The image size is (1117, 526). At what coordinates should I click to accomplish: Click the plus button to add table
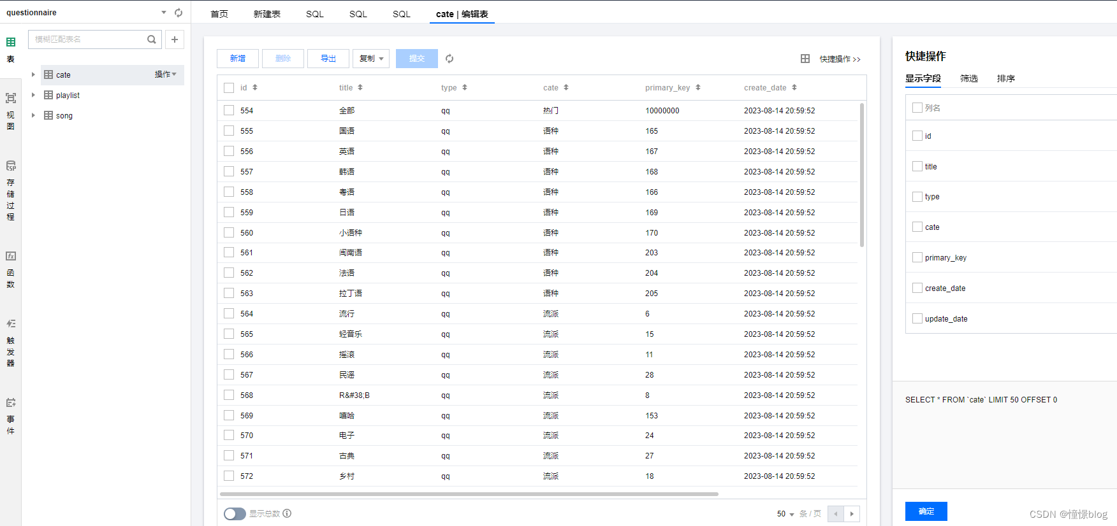pos(175,39)
